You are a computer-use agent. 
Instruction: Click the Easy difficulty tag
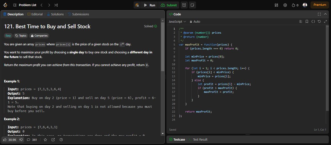[8, 36]
